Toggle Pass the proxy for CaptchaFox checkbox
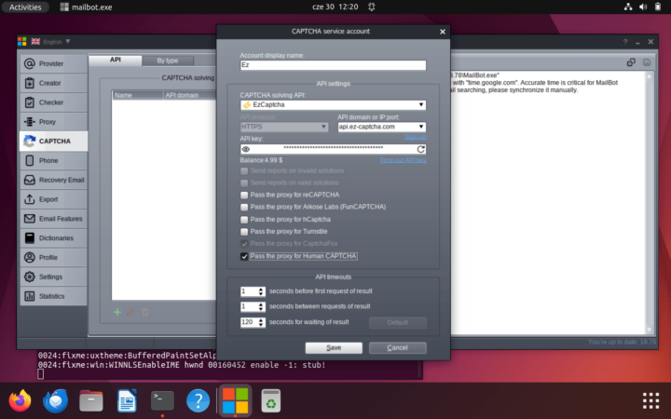Viewport: 671px width, 419px height. coord(244,244)
